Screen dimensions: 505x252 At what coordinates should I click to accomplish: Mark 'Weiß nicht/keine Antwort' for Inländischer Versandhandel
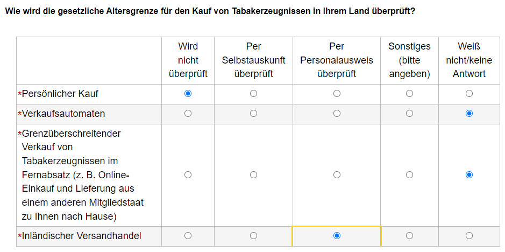pos(470,236)
